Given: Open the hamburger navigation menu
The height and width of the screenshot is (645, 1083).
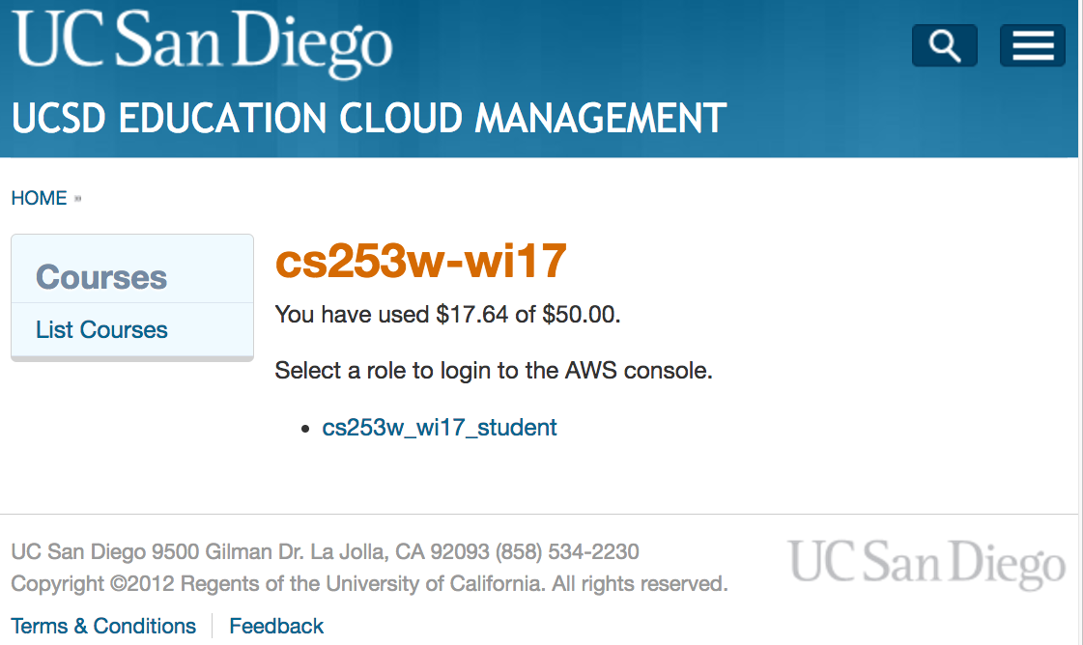Looking at the screenshot, I should click(1032, 44).
